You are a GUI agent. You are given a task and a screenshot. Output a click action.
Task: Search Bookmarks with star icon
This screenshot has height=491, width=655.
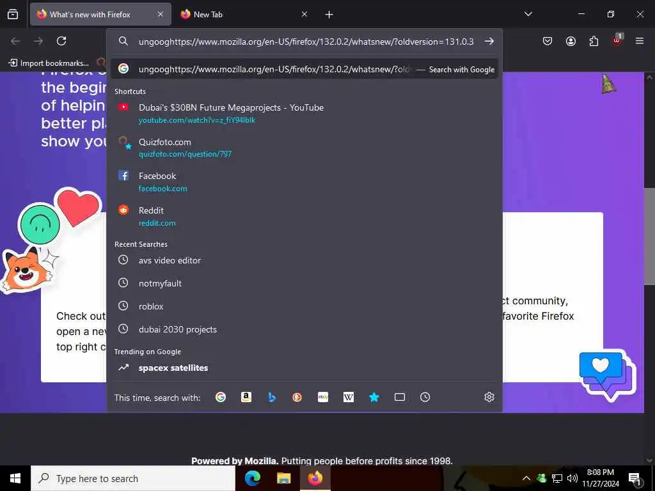[374, 397]
